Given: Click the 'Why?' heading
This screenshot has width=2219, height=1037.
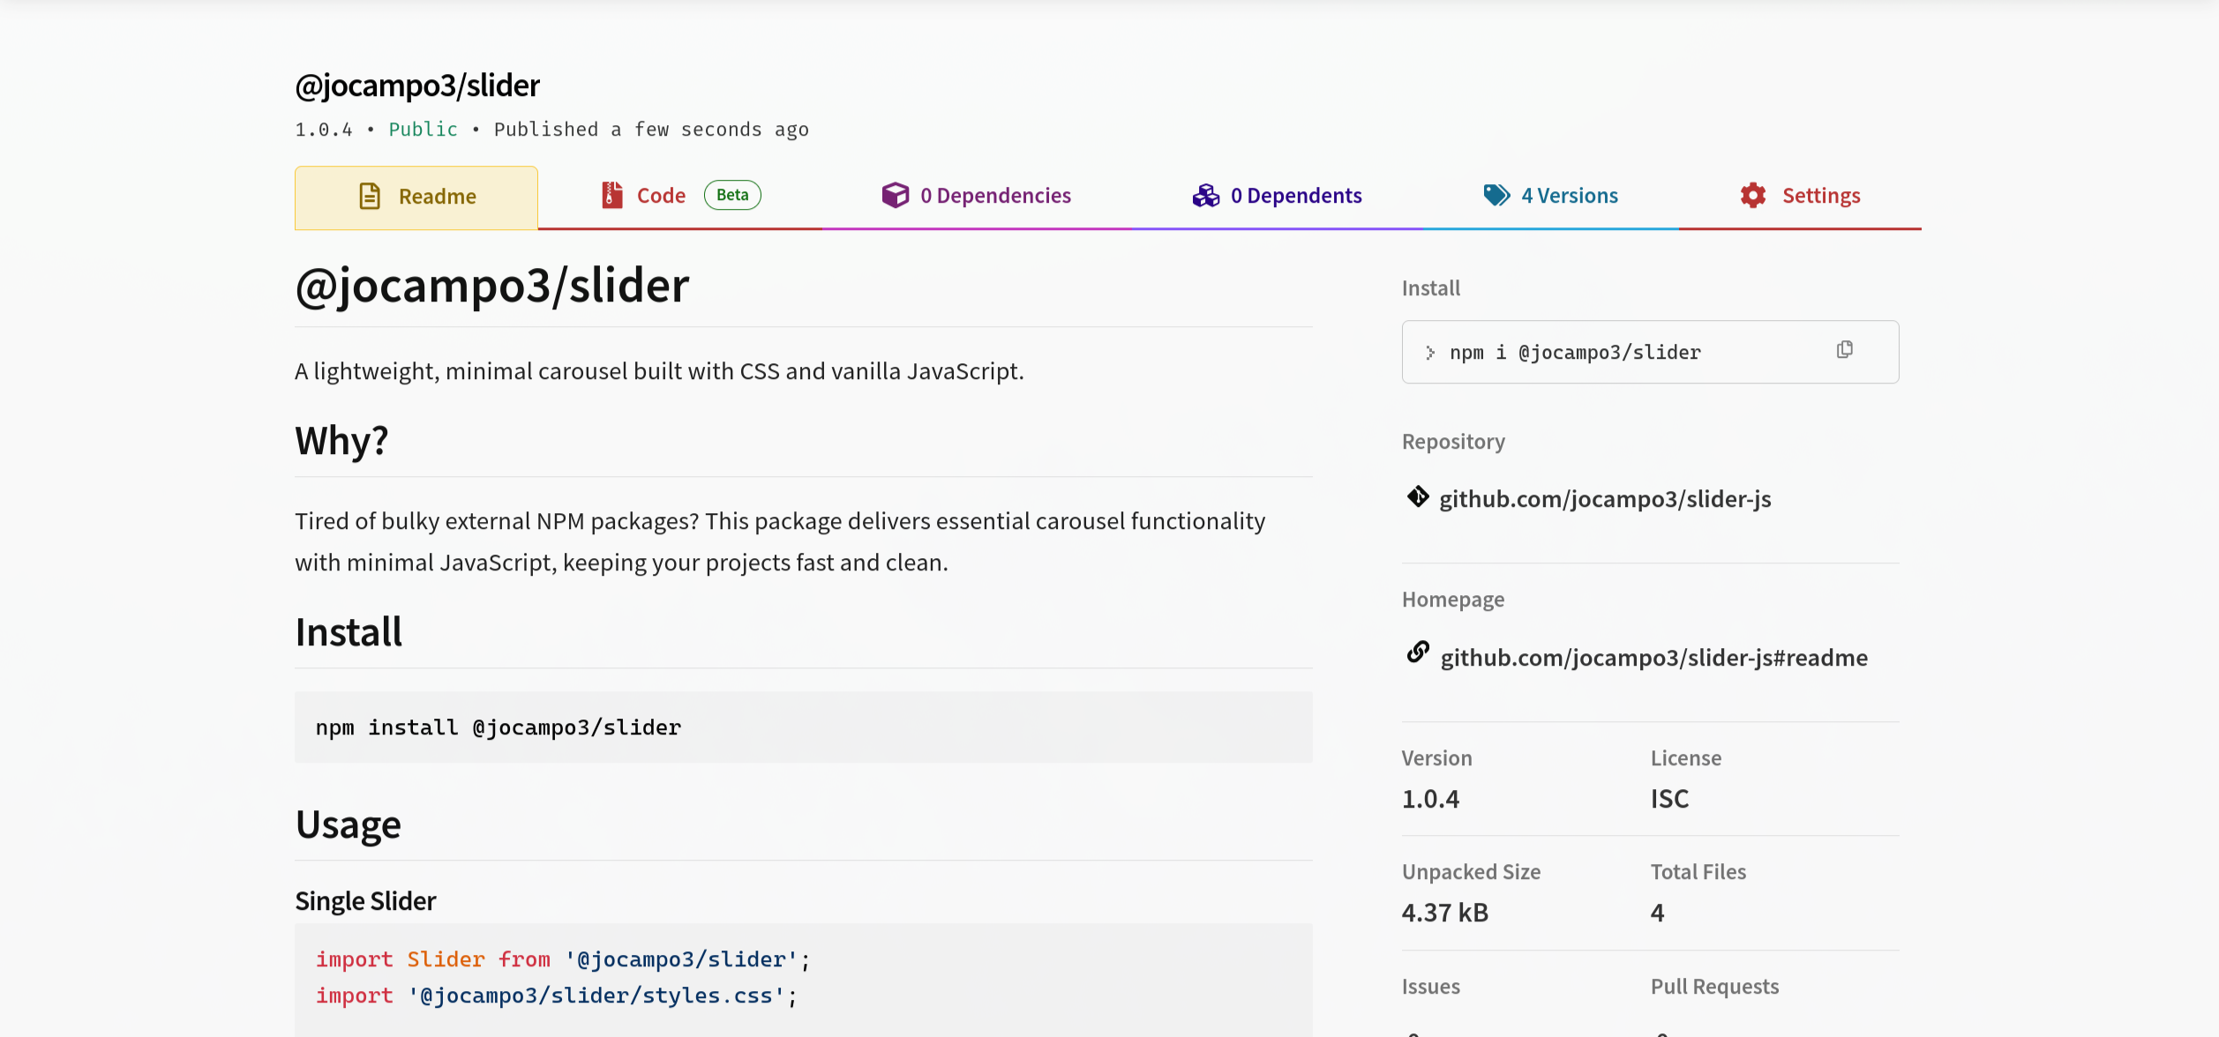Looking at the screenshot, I should [x=341, y=441].
